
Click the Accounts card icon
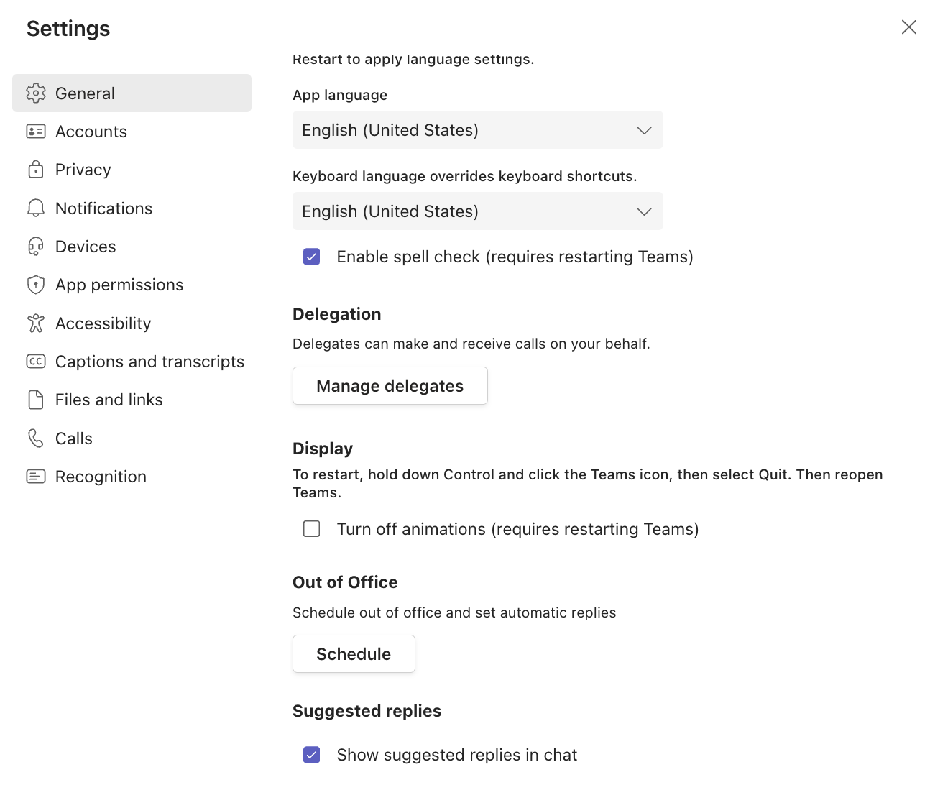click(36, 132)
